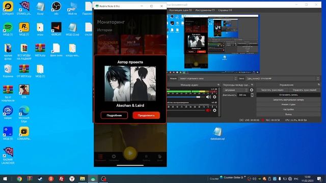
Task: Expand the capture mode dropdown in OBS
Action: pyautogui.click(x=208, y=79)
